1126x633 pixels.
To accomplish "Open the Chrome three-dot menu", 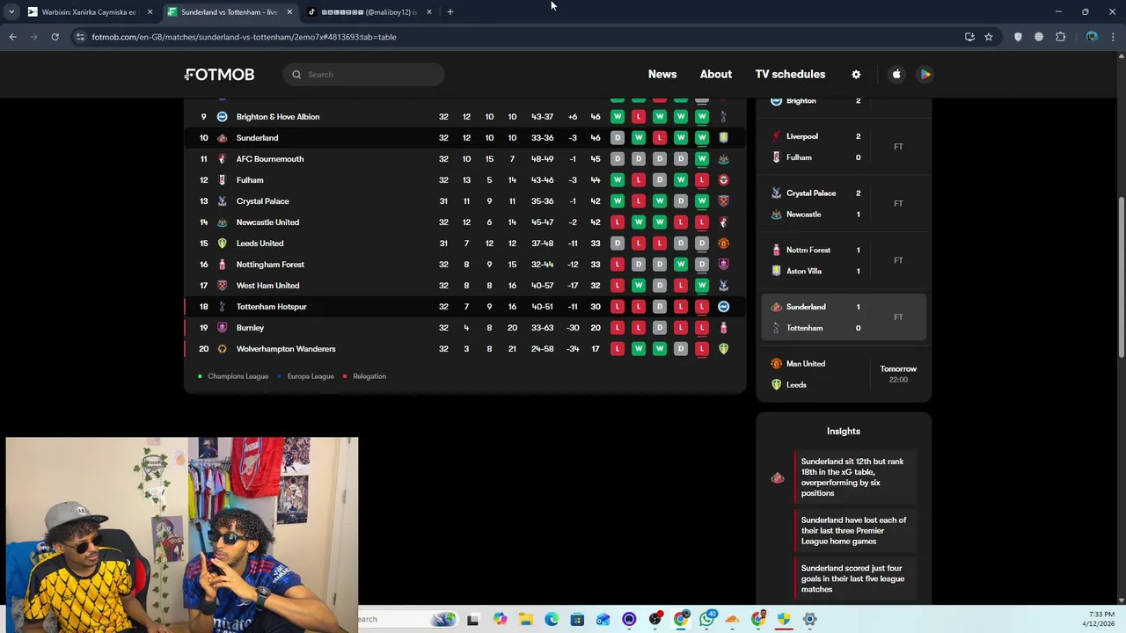I will click(x=1114, y=37).
